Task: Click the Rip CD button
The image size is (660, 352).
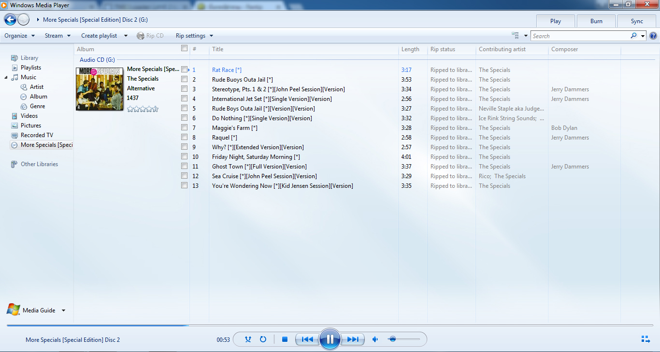Action: coord(150,36)
